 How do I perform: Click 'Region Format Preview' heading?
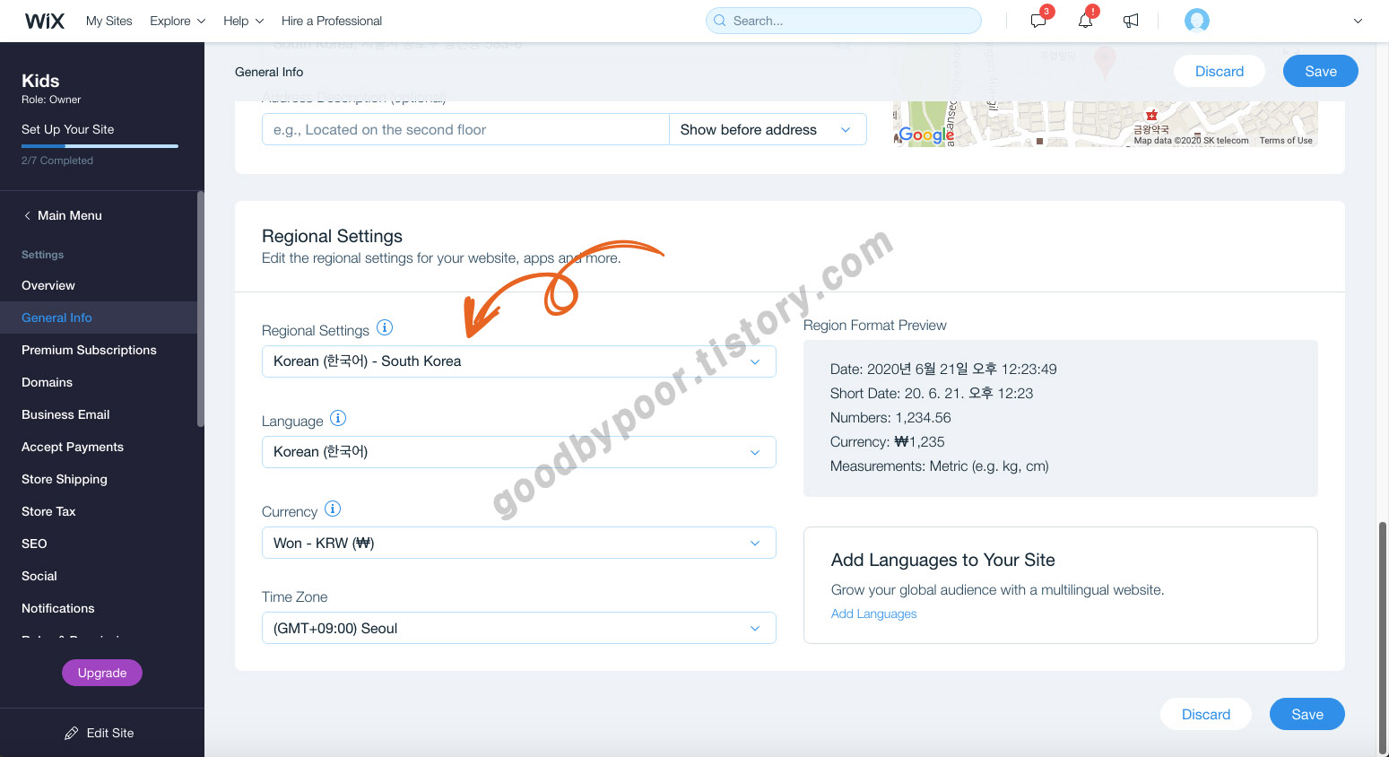click(875, 325)
